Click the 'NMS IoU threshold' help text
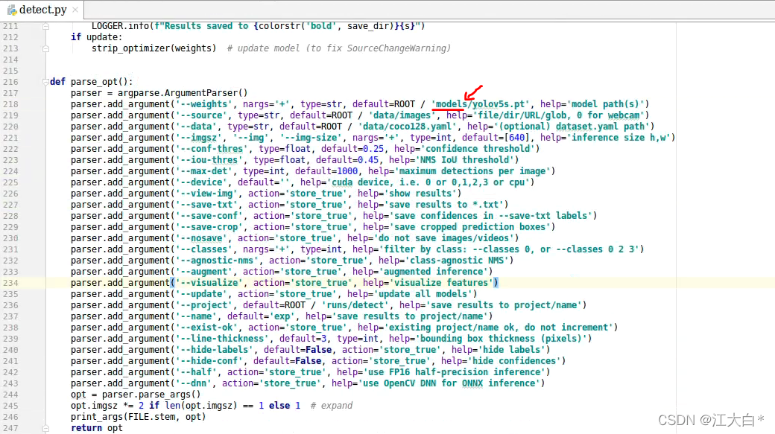The height and width of the screenshot is (434, 775). 464,160
